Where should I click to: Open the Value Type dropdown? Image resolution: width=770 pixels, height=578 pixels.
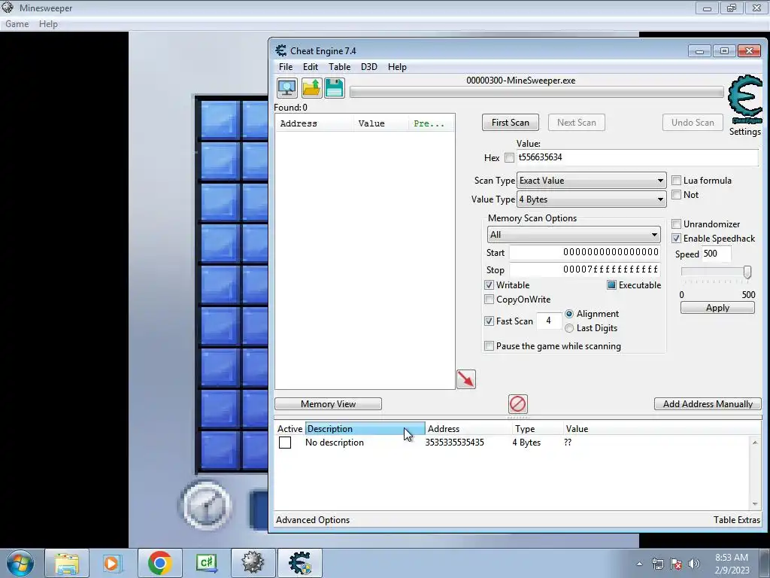click(x=591, y=199)
